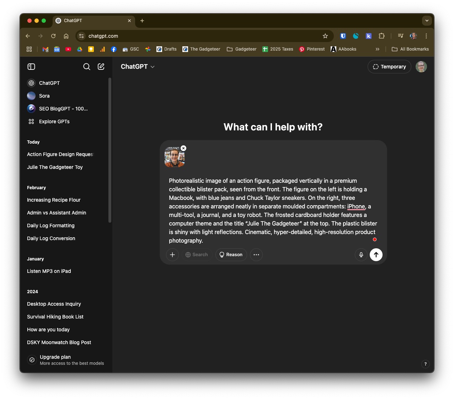Open Sora in sidebar

pyautogui.click(x=66, y=96)
